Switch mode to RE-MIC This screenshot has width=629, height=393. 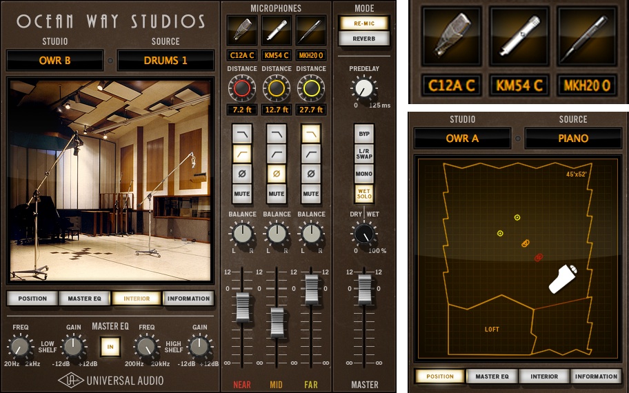[364, 23]
